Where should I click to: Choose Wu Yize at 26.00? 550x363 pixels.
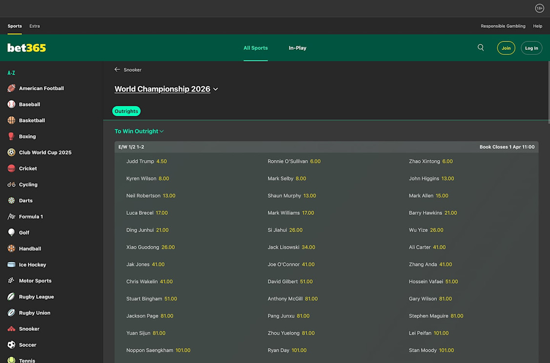(x=426, y=230)
